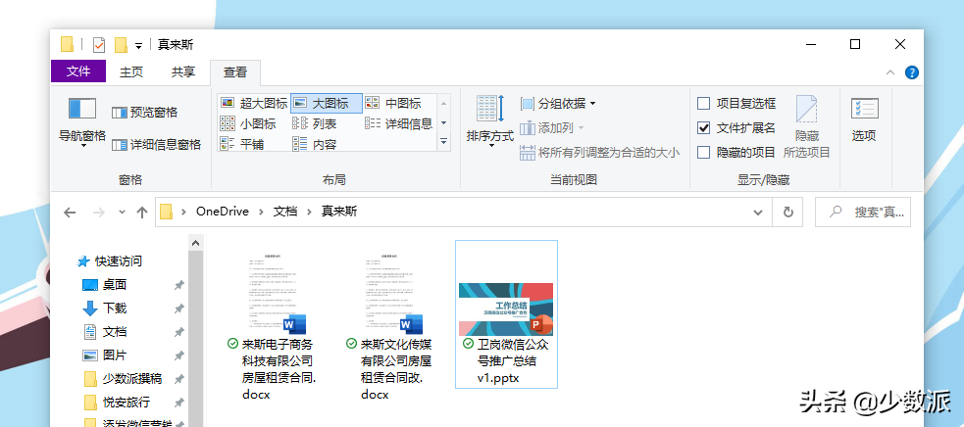
Task: Click the search box 搜索"真...
Action: [863, 212]
